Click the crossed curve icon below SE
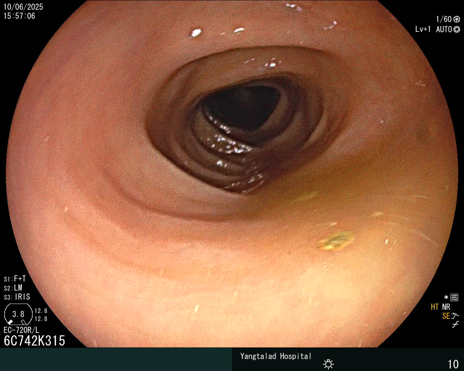The width and height of the screenshot is (464, 371). tap(455, 325)
